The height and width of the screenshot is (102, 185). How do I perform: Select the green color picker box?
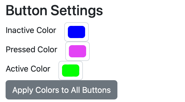71,71
